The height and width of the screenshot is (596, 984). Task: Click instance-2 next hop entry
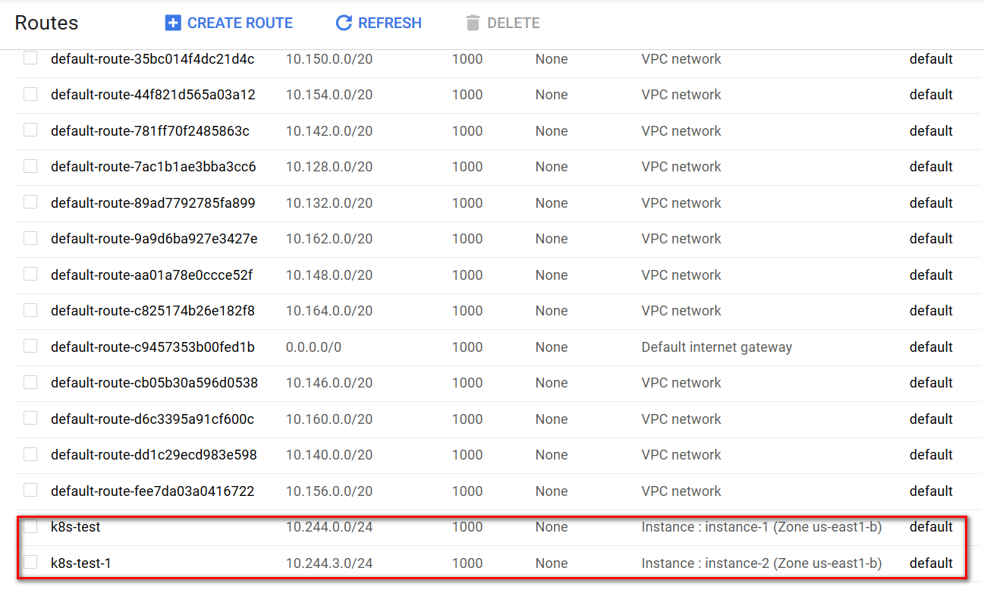(x=761, y=563)
